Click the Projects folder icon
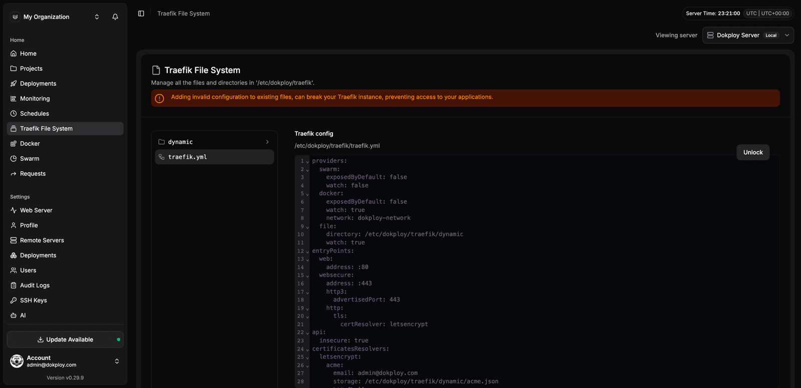The image size is (801, 388). coord(14,69)
